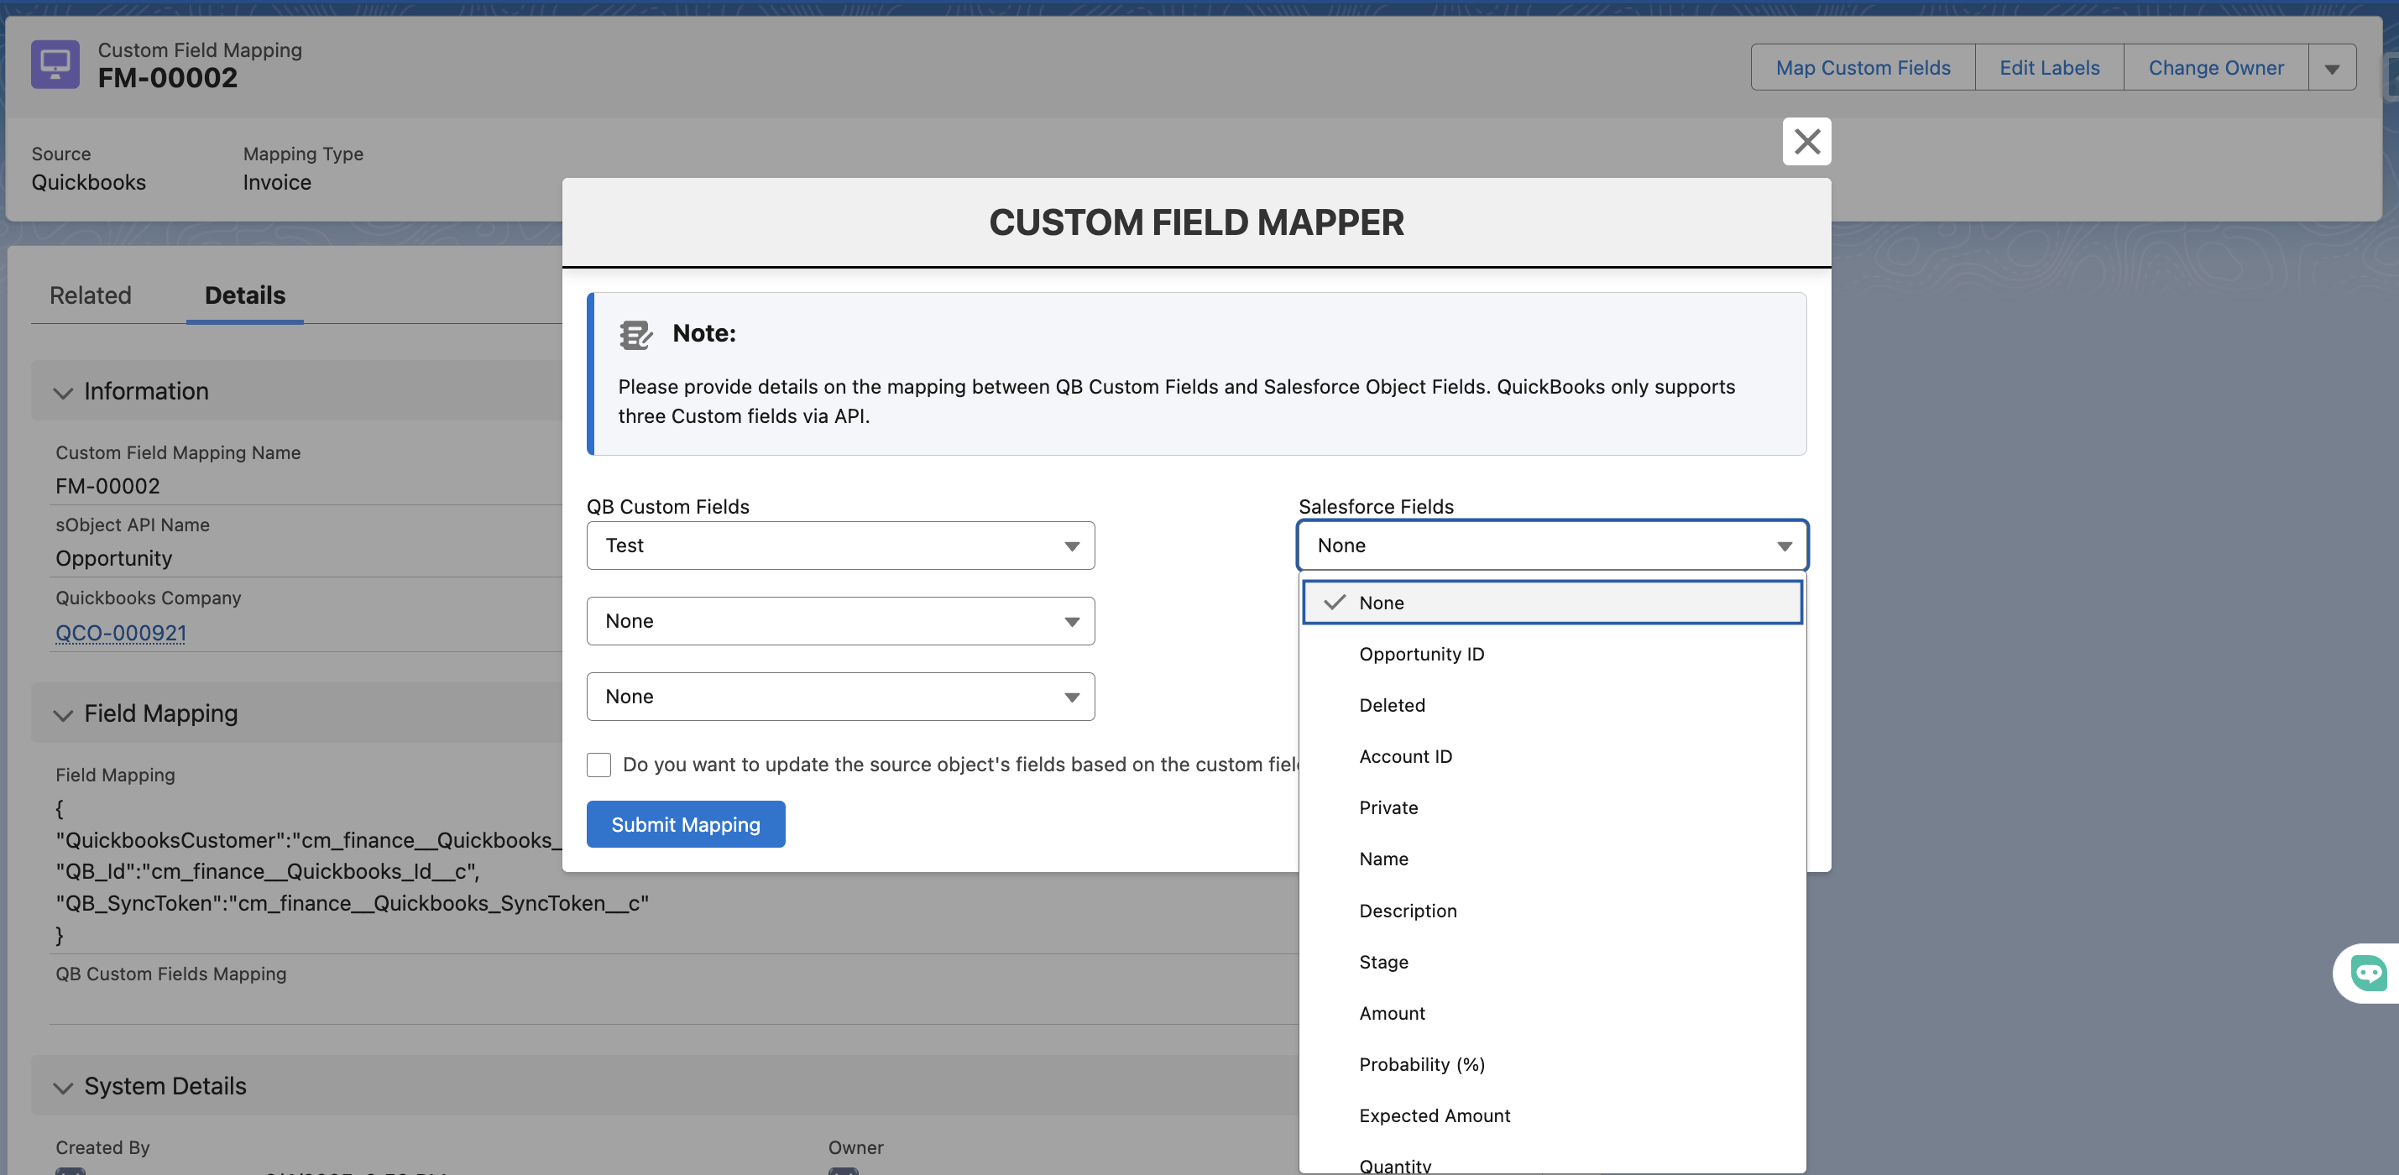Click the 'Quickbooks' Source value
The width and height of the screenshot is (2399, 1175).
[x=88, y=182]
